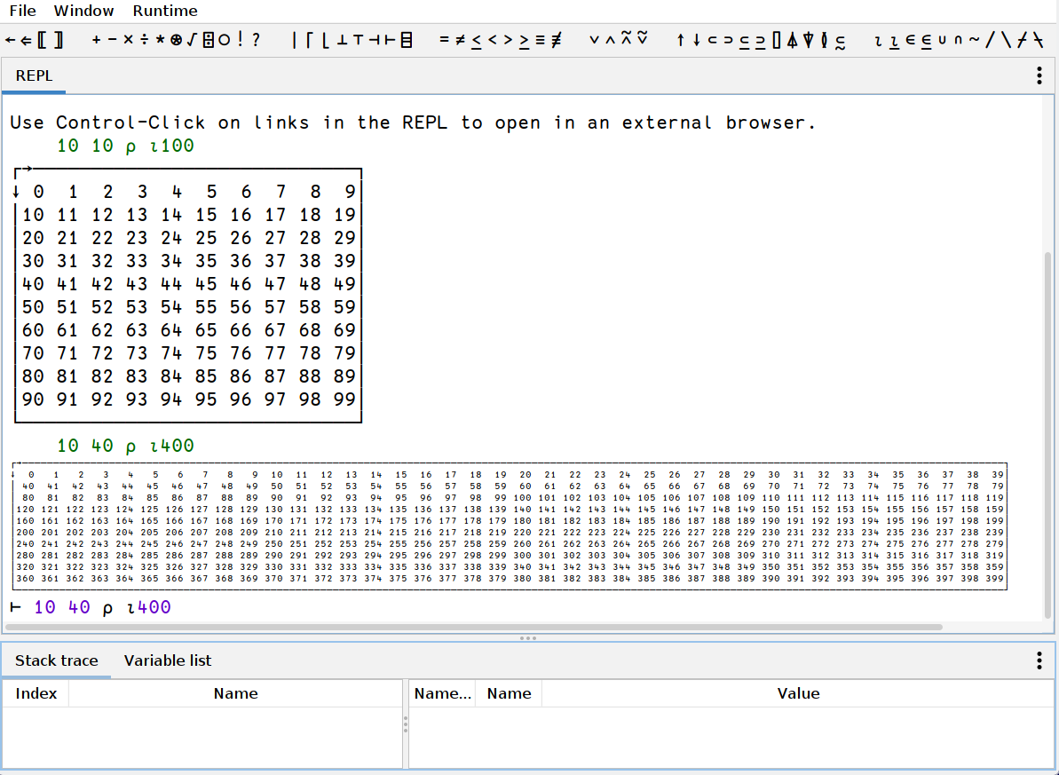Select the identical ≡ symbol
The height and width of the screenshot is (775, 1059).
(540, 40)
